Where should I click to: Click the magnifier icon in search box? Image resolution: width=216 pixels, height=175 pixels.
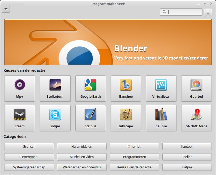coord(164,12)
